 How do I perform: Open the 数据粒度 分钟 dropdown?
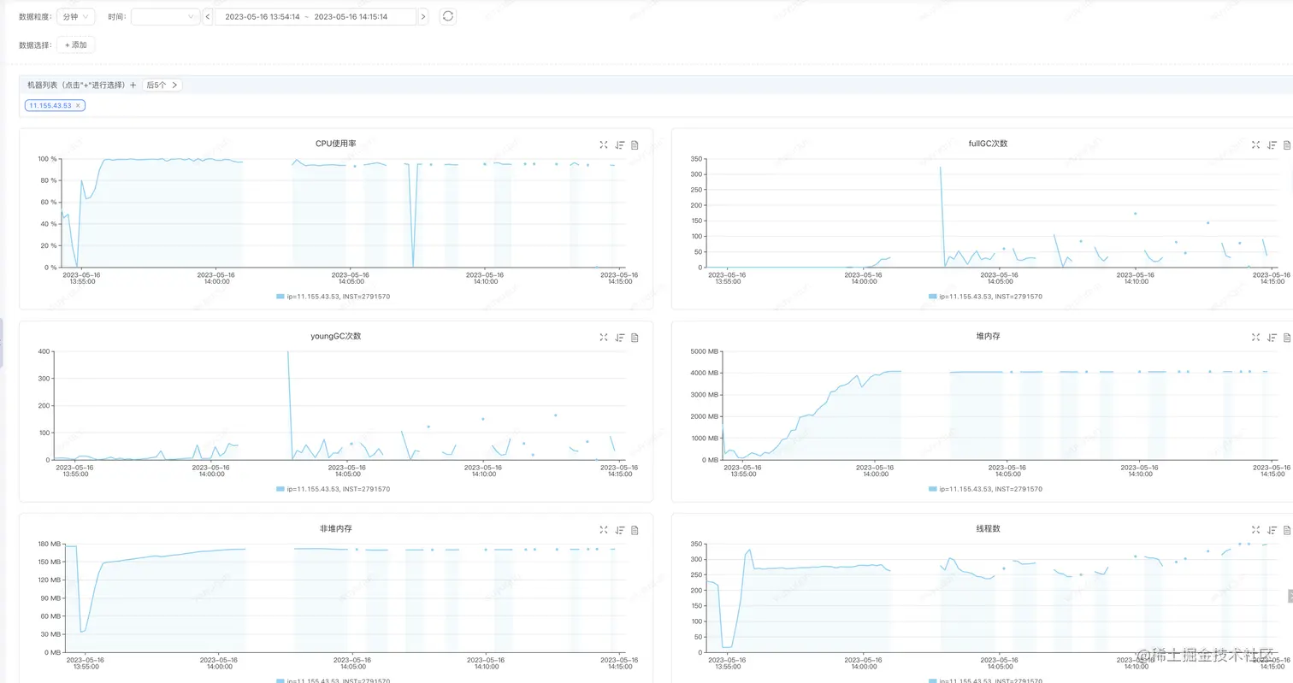(x=76, y=17)
